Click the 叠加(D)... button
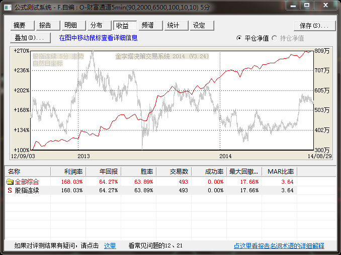Viewport: 341px width, 255px height. [30, 38]
